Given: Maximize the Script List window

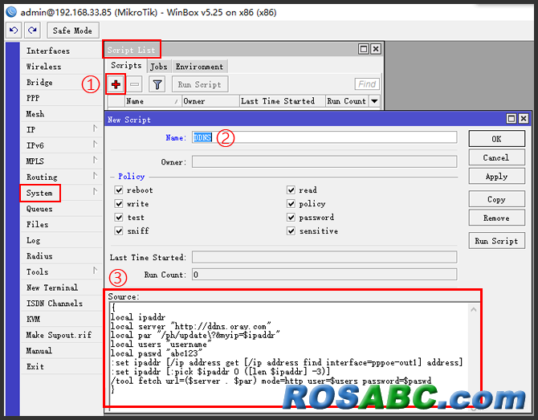Looking at the screenshot, I should pyautogui.click(x=364, y=49).
